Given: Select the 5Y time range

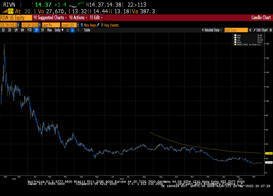Looking at the screenshot, I should pyautogui.click(x=43, y=30).
